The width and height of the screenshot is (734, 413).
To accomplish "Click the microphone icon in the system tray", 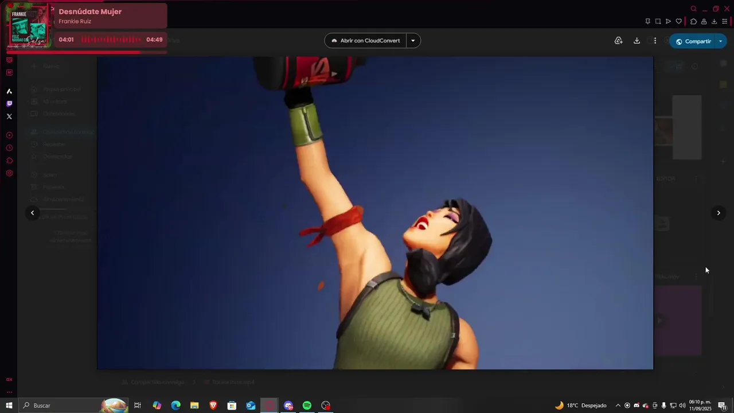I will click(x=664, y=406).
